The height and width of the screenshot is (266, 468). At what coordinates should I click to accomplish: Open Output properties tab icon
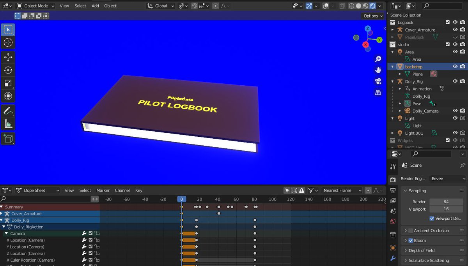[x=393, y=190]
